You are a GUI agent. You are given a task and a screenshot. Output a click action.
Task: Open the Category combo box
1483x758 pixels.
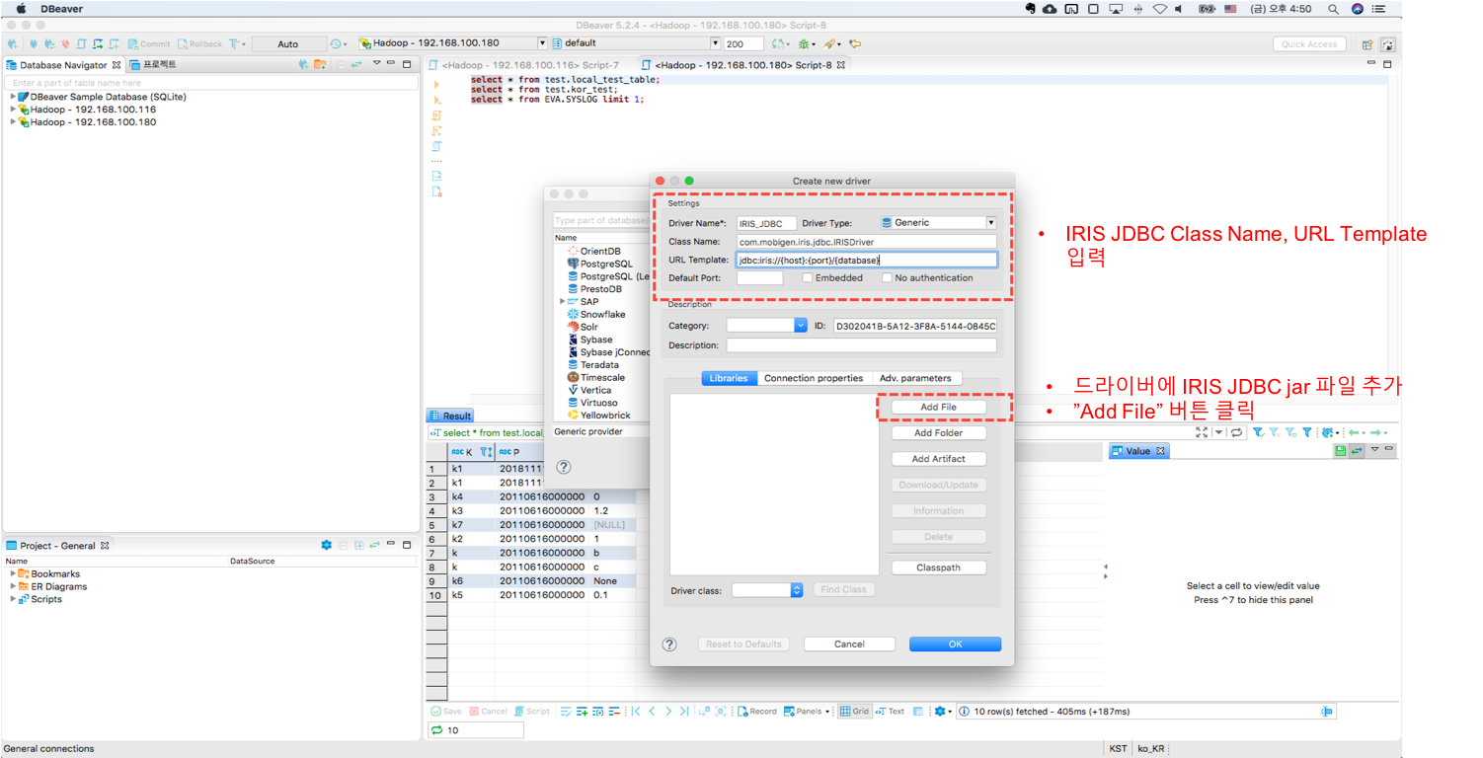pyautogui.click(x=767, y=326)
